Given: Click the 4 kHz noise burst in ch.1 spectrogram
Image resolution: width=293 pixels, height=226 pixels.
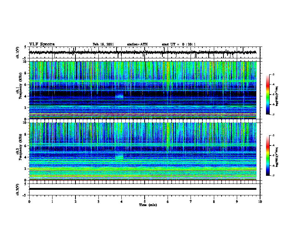Looking at the screenshot, I should tap(119, 95).
